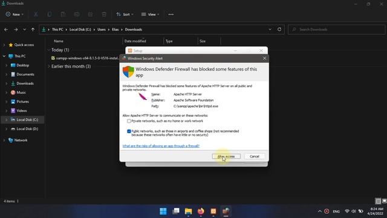
Task: Open the address bar history dropdown
Action: point(270,30)
